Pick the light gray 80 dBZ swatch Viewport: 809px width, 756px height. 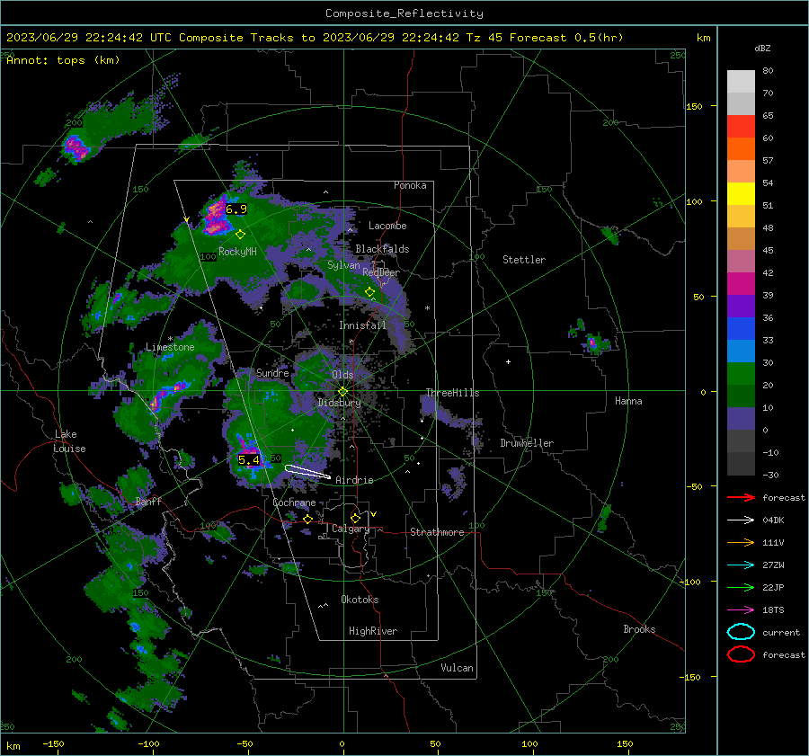click(x=741, y=82)
